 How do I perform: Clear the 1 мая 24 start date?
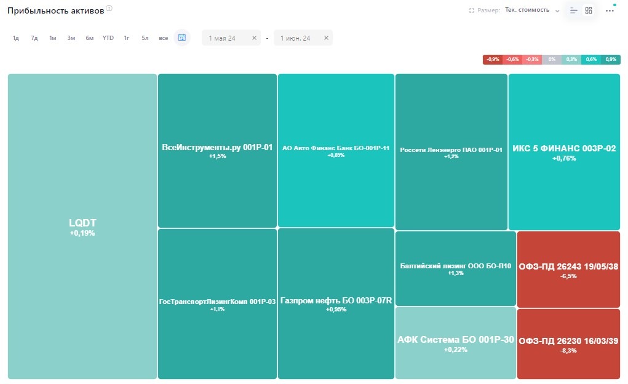click(254, 38)
